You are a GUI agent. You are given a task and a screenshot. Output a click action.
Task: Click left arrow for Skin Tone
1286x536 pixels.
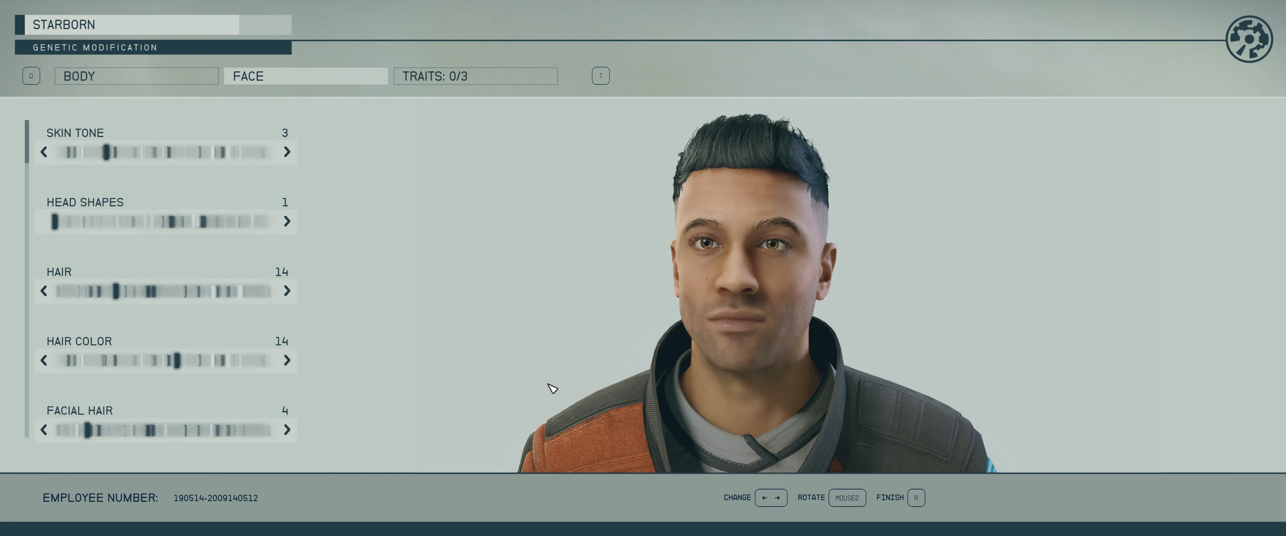pyautogui.click(x=44, y=152)
